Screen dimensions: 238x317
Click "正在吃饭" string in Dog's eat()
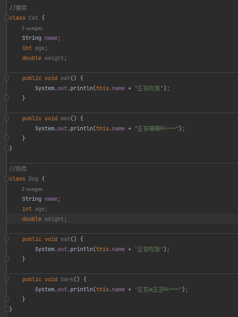pyautogui.click(x=149, y=249)
